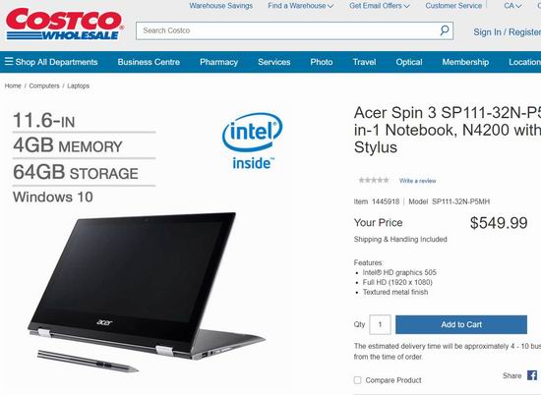The width and height of the screenshot is (541, 395).
Task: Select the Qty quantity field
Action: click(380, 324)
